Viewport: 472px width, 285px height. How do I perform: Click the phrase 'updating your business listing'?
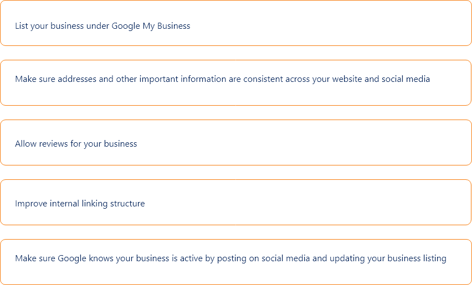(x=388, y=258)
